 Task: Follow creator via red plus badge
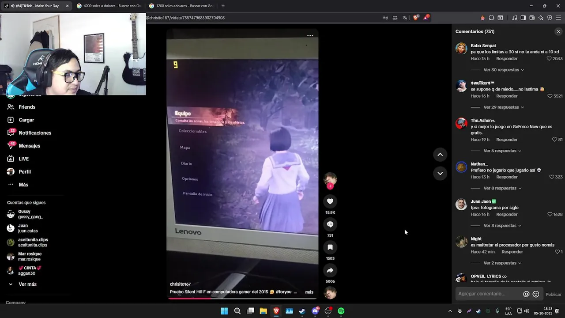(x=330, y=186)
